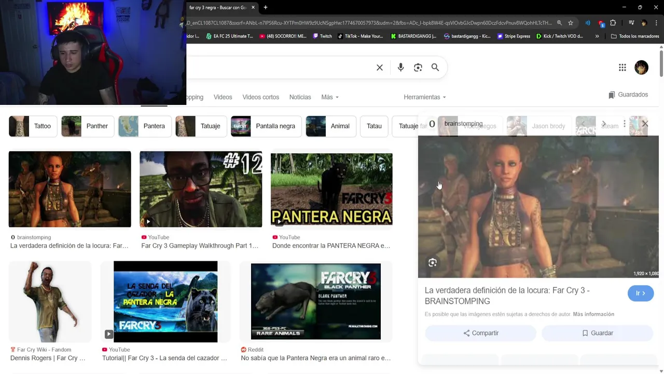Visit source page with 'Ir' button
Viewport: 664px width, 374px height.
(641, 293)
